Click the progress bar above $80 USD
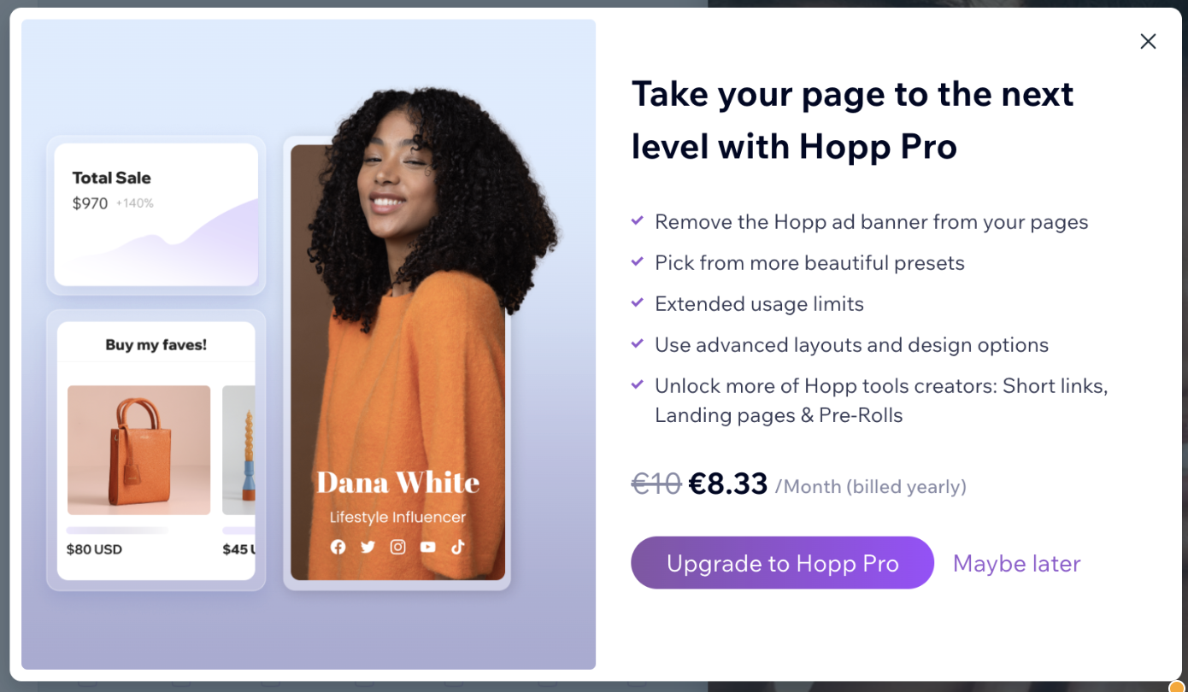Image resolution: width=1188 pixels, height=692 pixels. [117, 531]
